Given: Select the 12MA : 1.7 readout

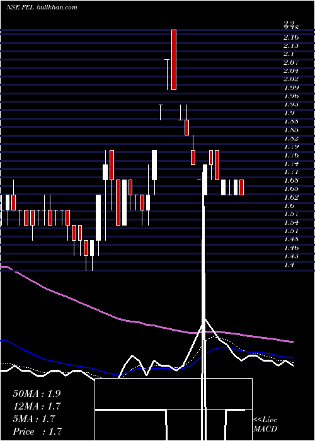Looking at the screenshot, I should coord(37,406).
